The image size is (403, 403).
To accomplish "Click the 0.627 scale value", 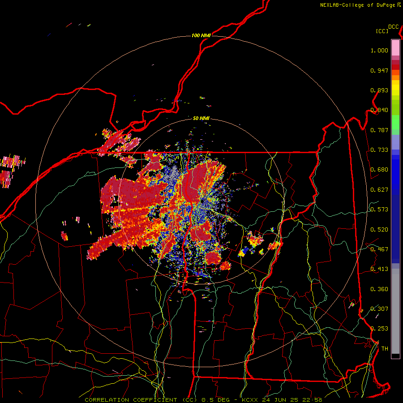I will 379,190.
